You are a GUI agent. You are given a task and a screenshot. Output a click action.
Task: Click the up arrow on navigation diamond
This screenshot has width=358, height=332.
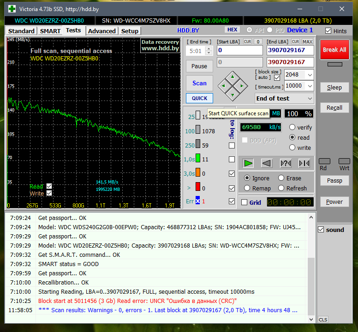coord(233,77)
